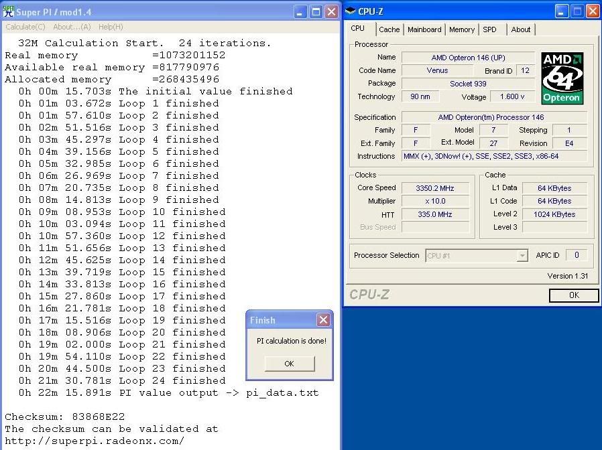Open the Memory tab in CPU-Z
The width and height of the screenshot is (602, 450).
point(462,29)
